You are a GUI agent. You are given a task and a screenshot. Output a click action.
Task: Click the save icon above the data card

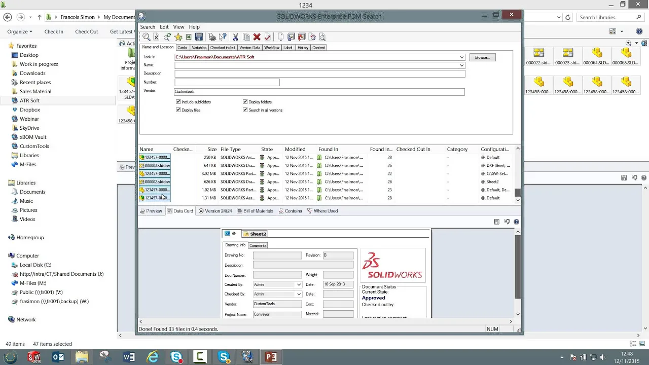tap(496, 222)
